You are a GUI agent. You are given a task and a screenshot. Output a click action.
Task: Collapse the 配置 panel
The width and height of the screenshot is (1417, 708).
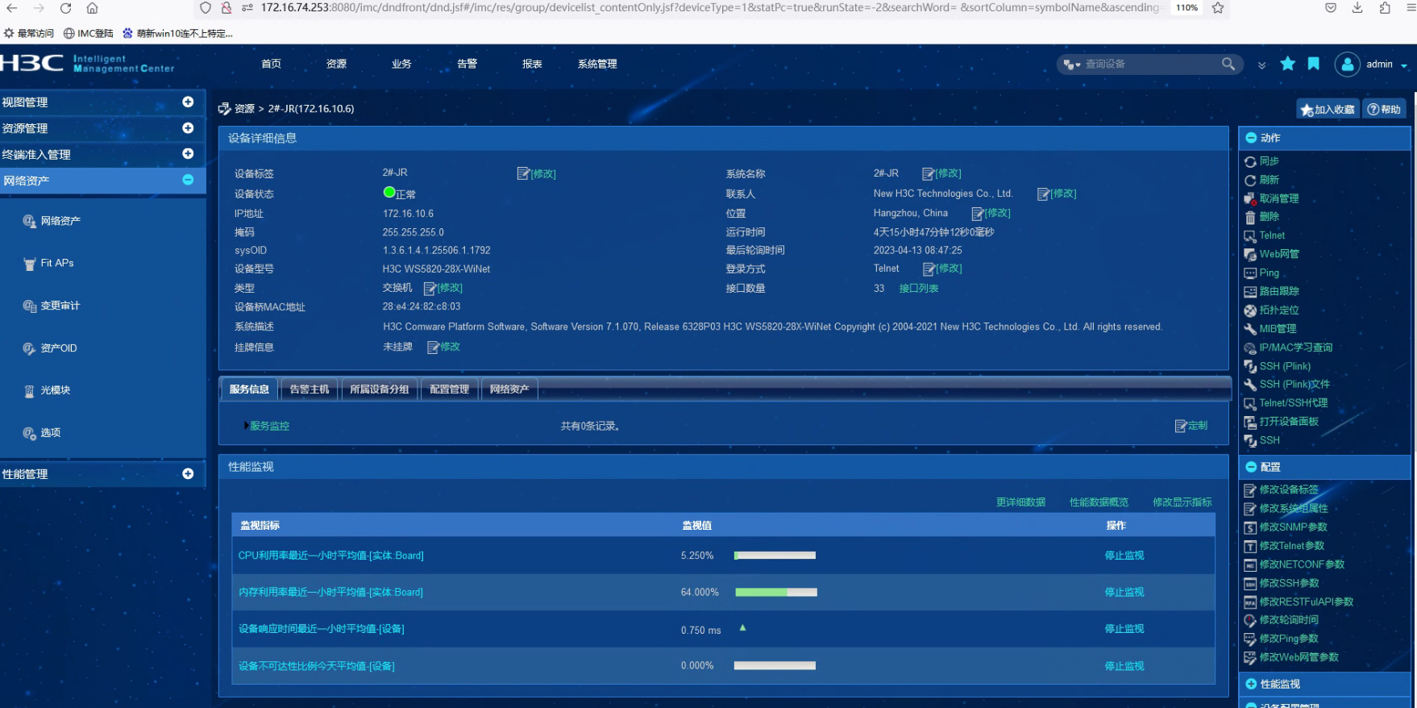(x=1251, y=467)
